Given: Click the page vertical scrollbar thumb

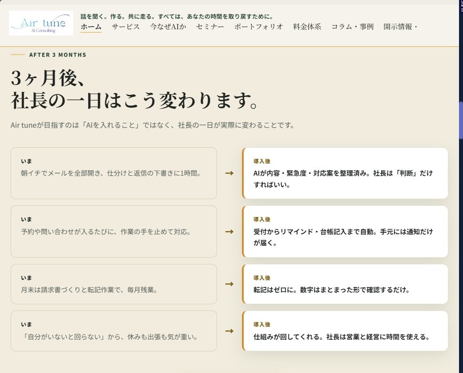Looking at the screenshot, I should [x=461, y=120].
